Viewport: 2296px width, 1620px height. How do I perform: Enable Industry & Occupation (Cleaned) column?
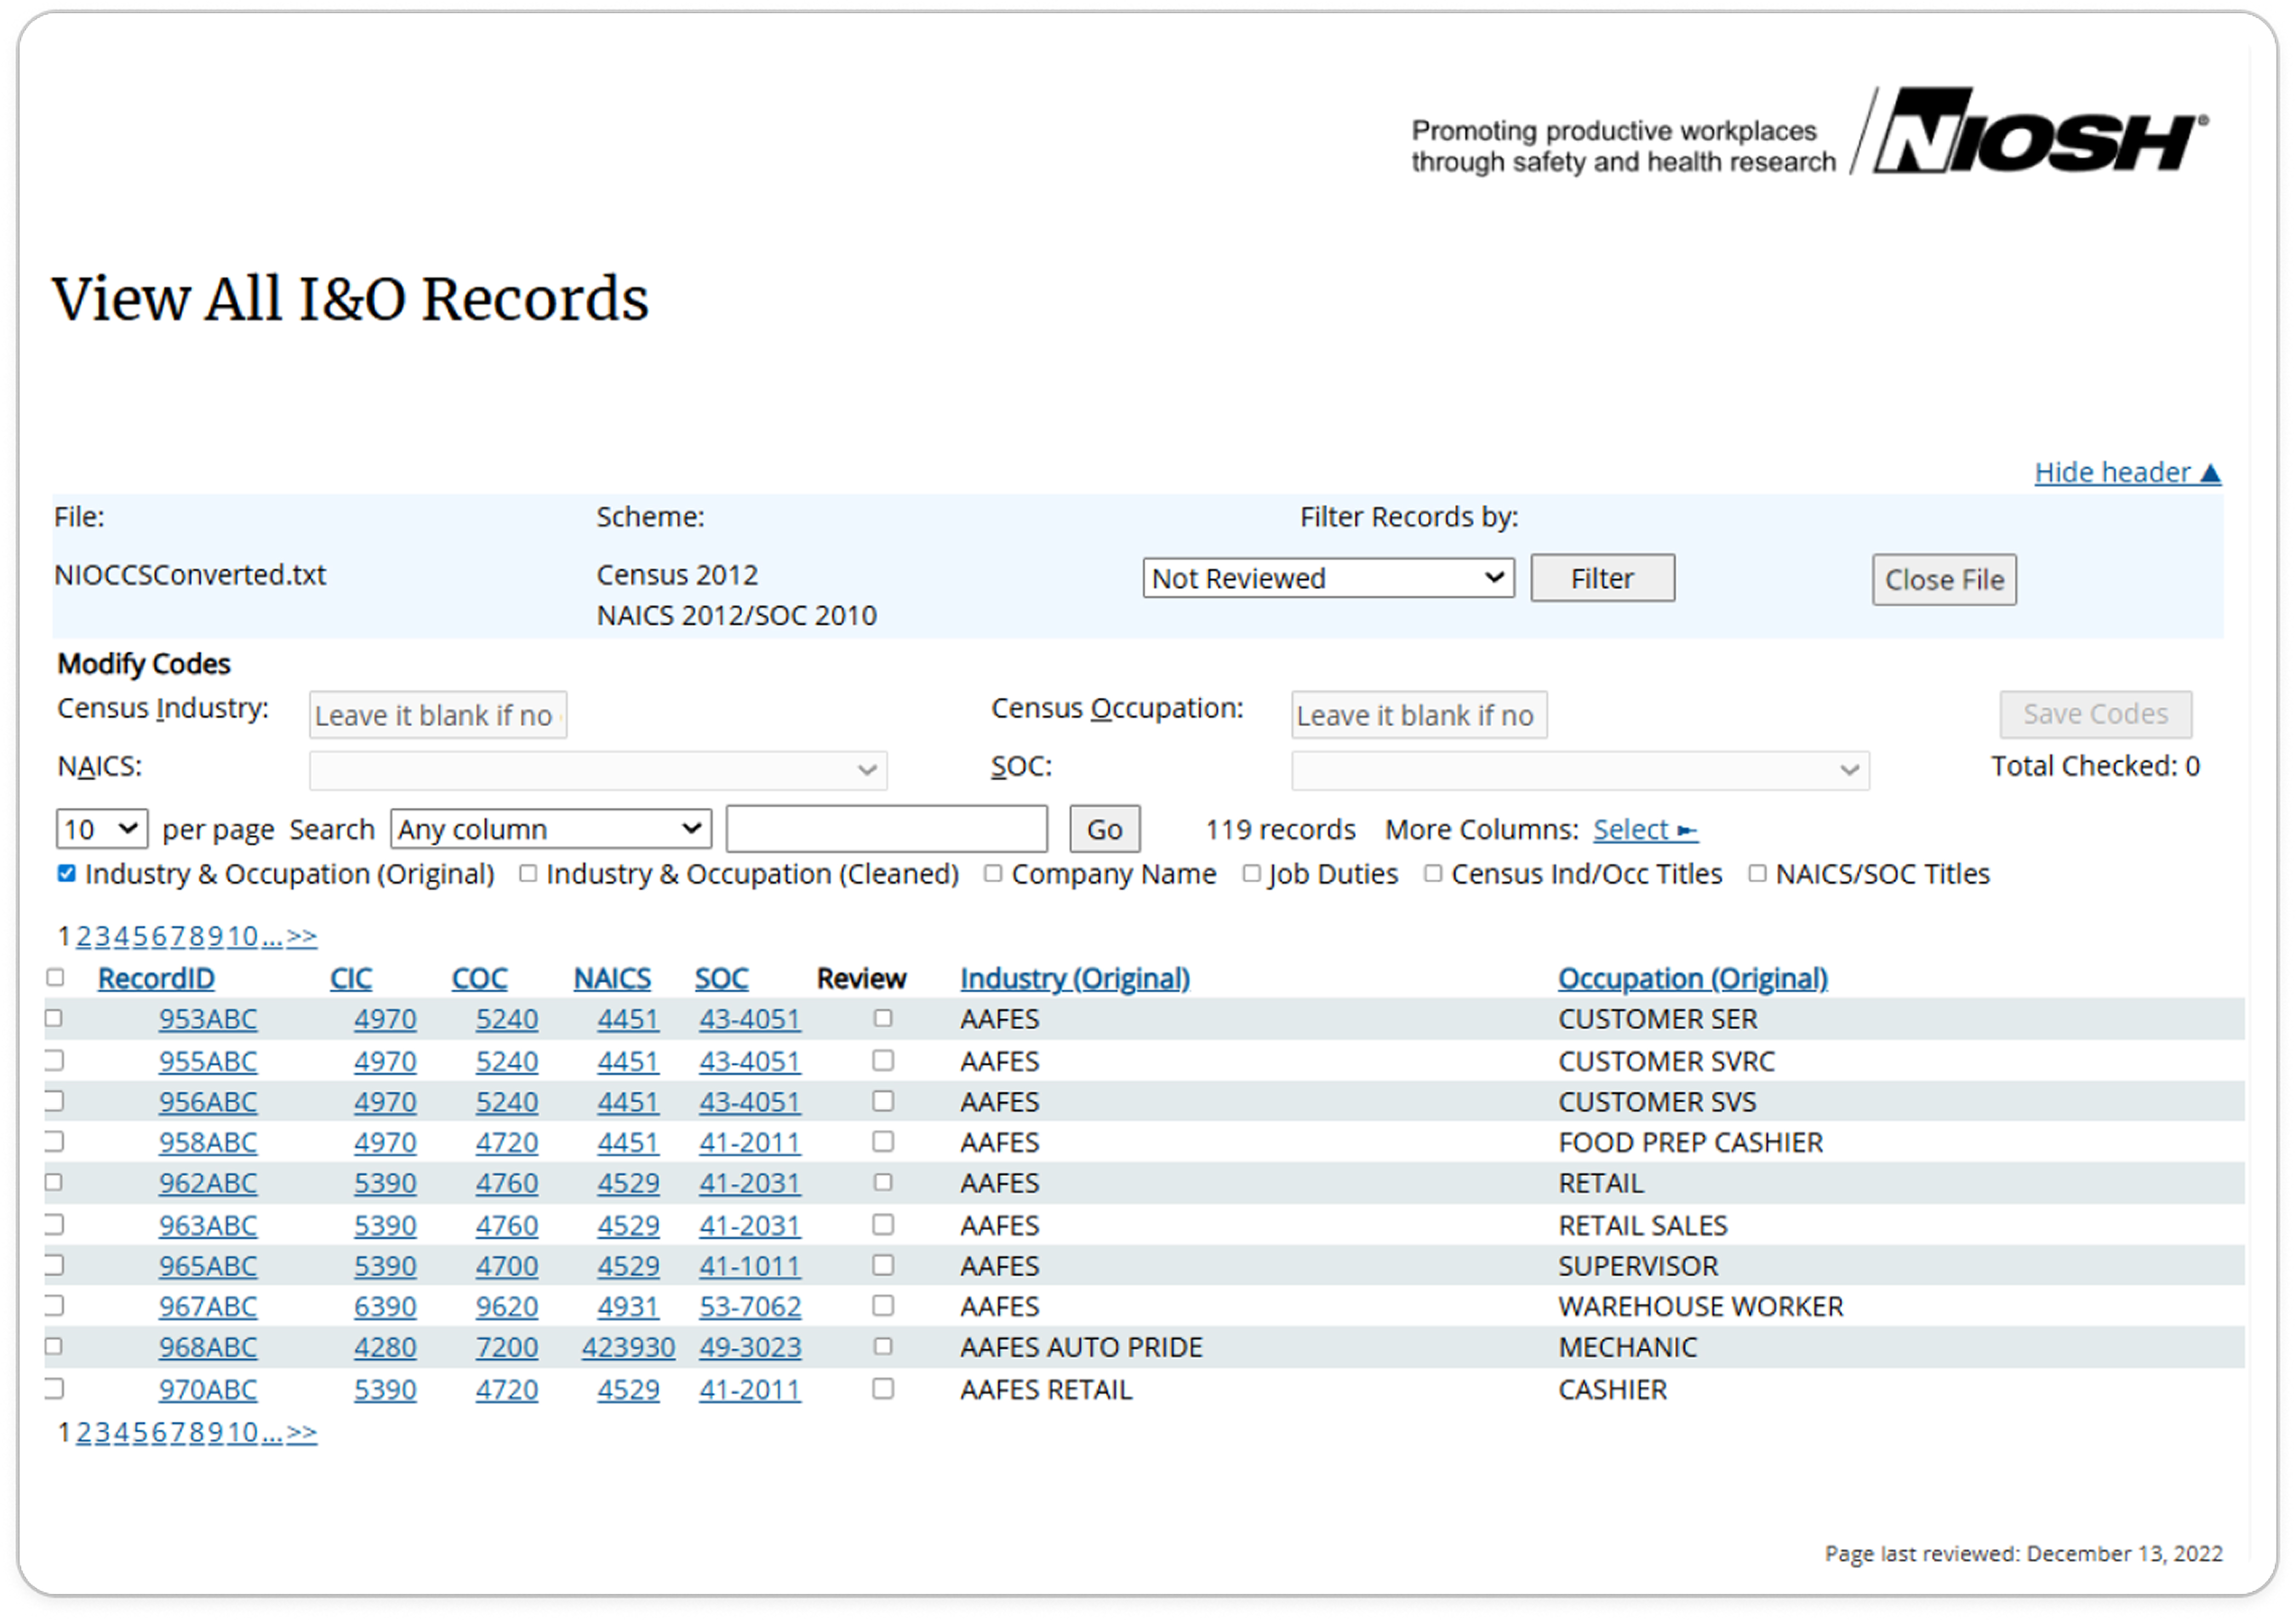[528, 873]
